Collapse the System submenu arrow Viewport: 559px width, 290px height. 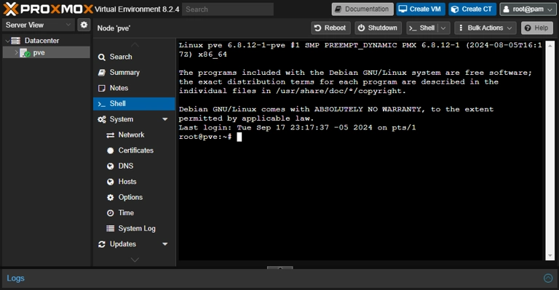(x=165, y=119)
